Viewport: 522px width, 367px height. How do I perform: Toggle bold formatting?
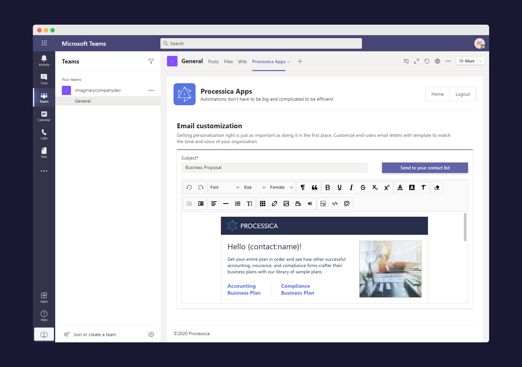tap(328, 187)
